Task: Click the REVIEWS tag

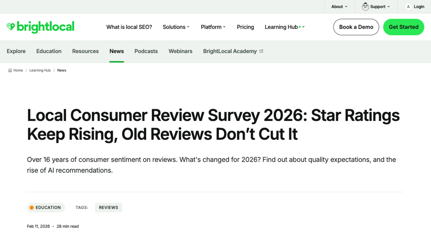Action: click(x=108, y=207)
